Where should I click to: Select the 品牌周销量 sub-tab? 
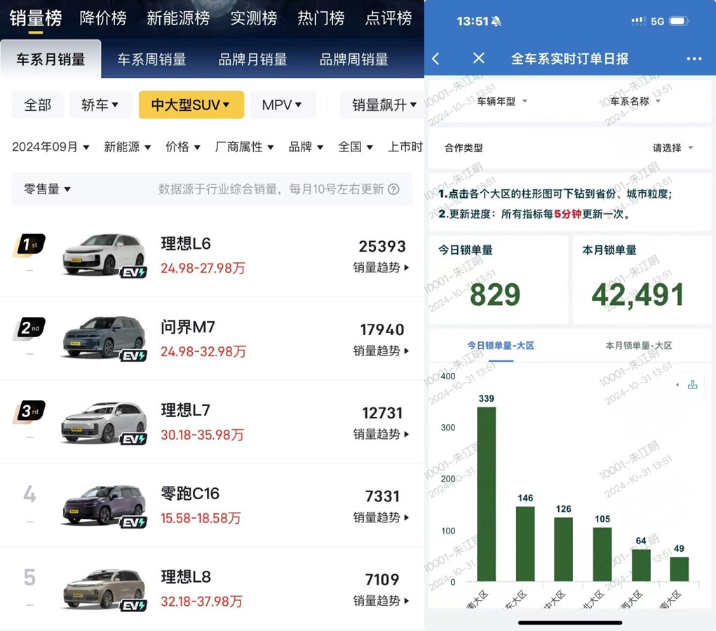pyautogui.click(x=354, y=60)
